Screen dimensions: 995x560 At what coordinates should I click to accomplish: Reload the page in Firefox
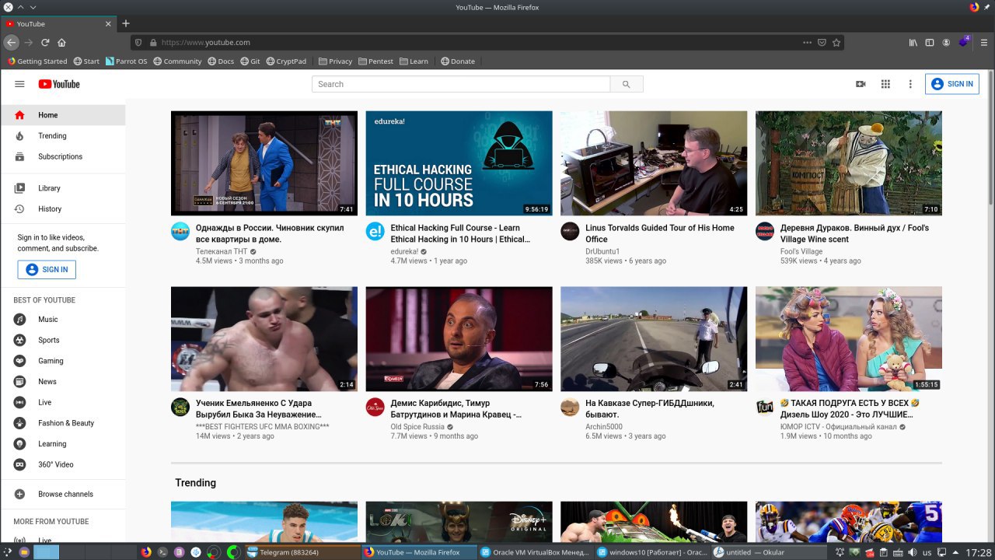pyautogui.click(x=45, y=43)
